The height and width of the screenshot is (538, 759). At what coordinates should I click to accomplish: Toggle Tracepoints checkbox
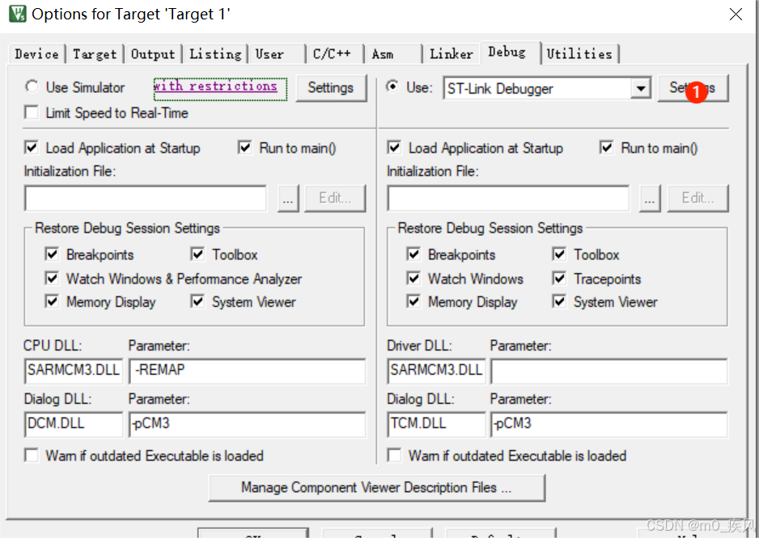pyautogui.click(x=559, y=279)
